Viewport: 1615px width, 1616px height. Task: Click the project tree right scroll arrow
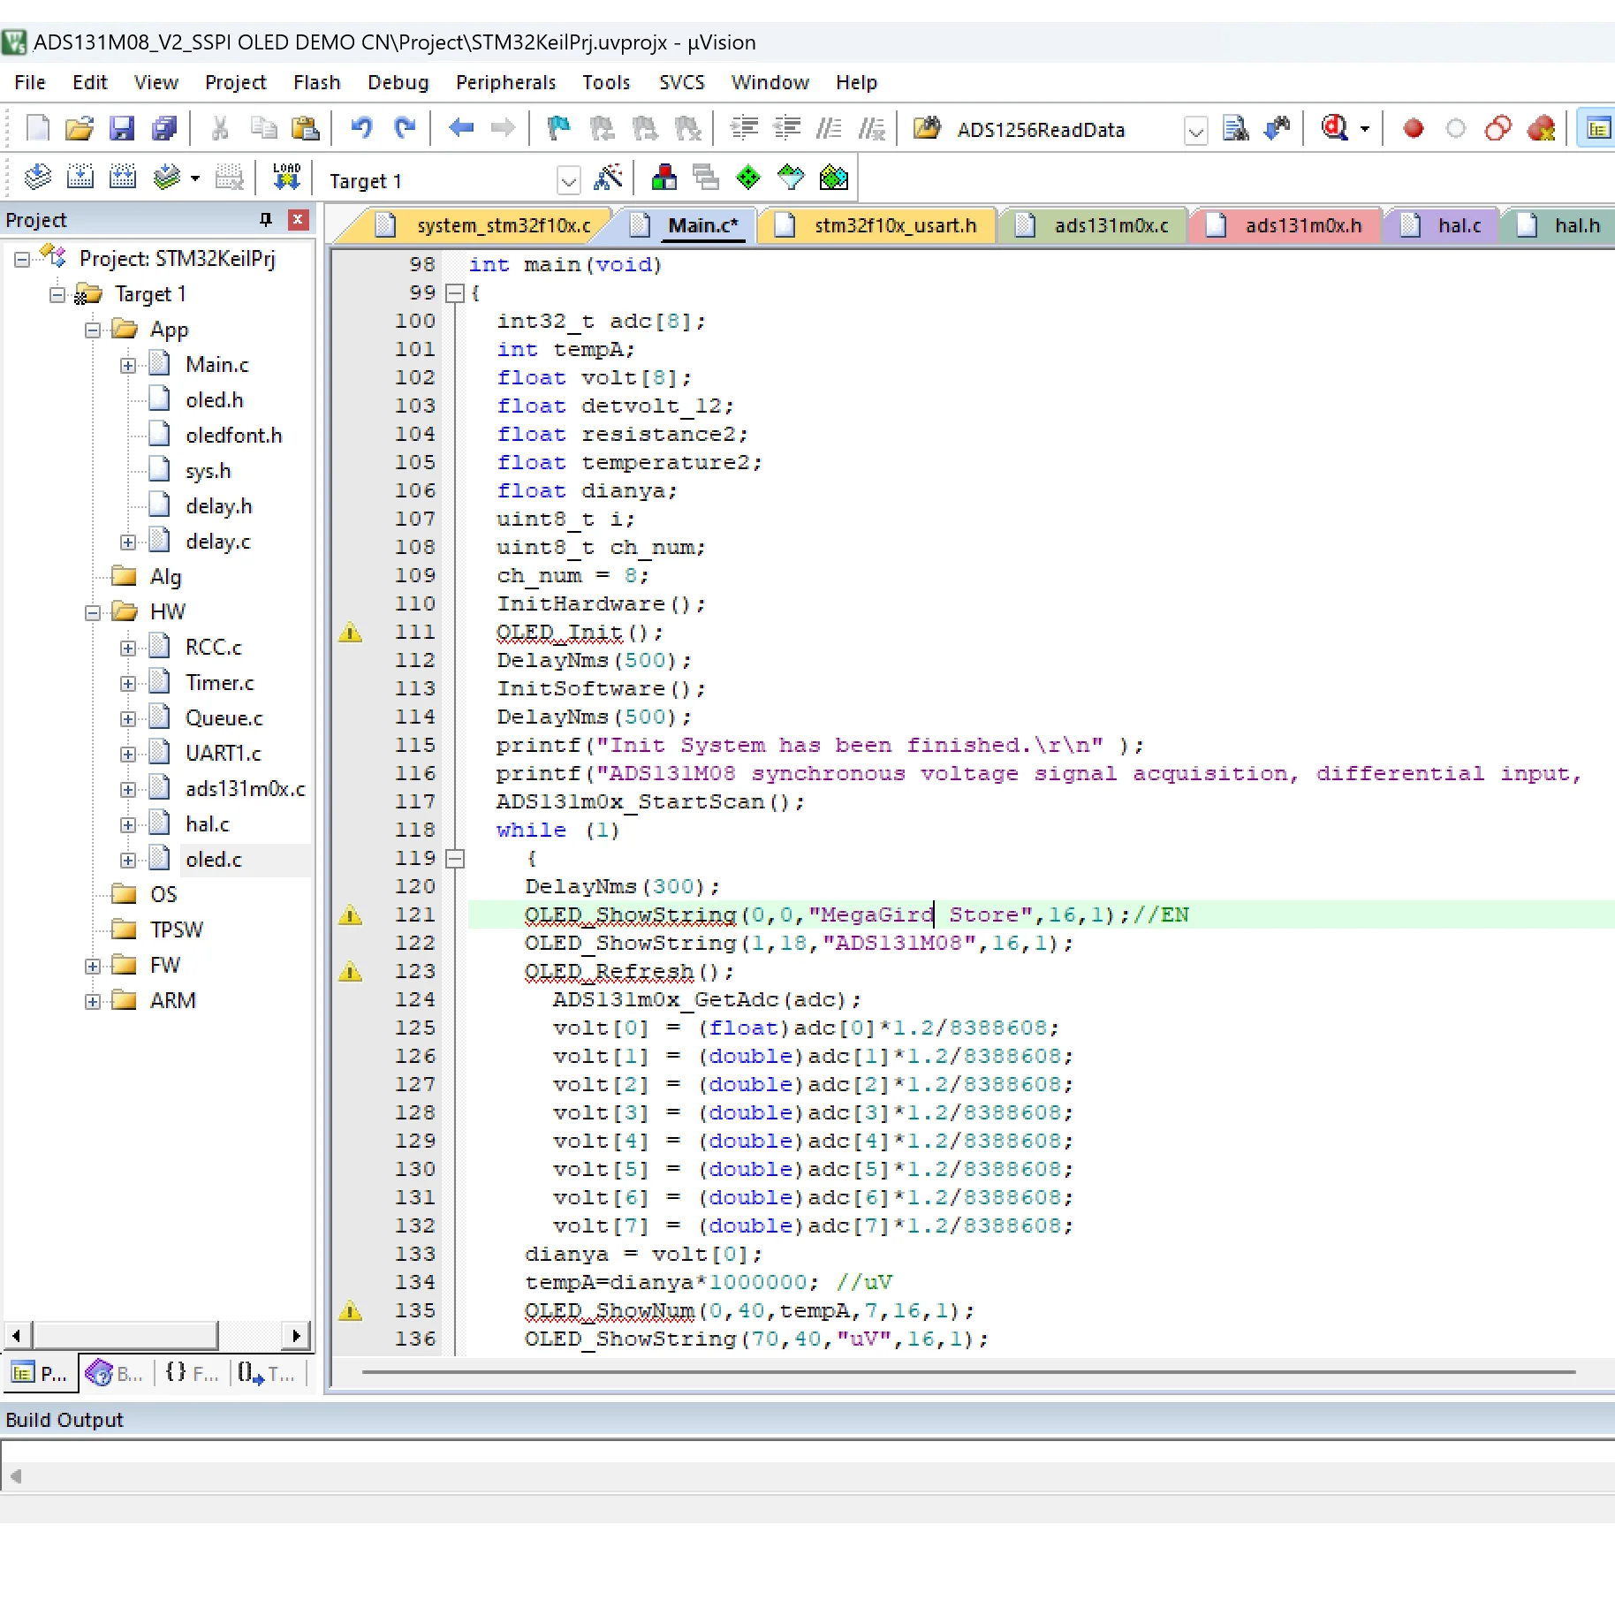tap(296, 1334)
